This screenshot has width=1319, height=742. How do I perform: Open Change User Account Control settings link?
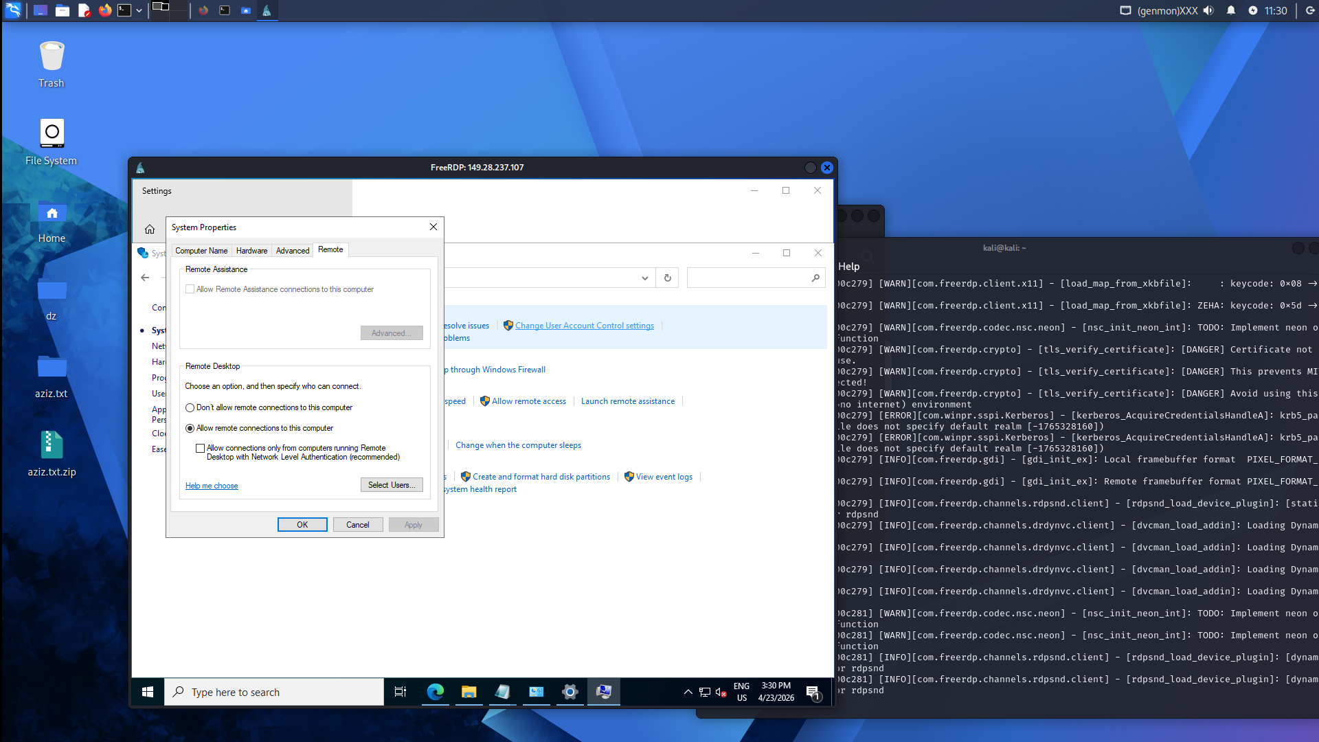click(585, 326)
